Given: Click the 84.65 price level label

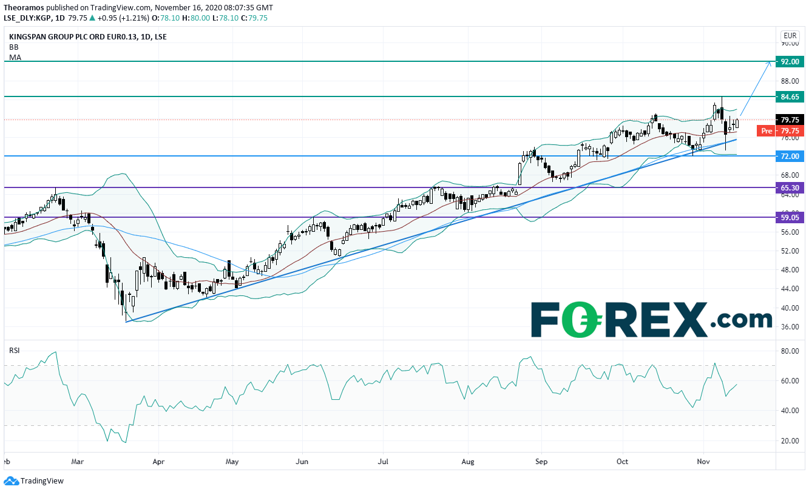Looking at the screenshot, I should pyautogui.click(x=790, y=96).
